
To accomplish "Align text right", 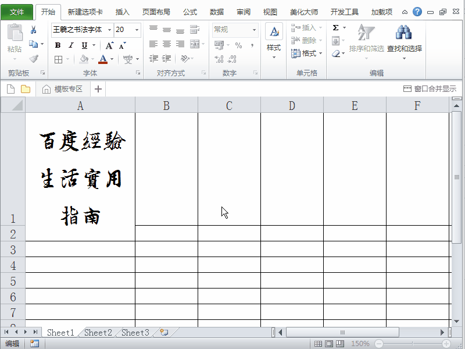I will point(180,44).
